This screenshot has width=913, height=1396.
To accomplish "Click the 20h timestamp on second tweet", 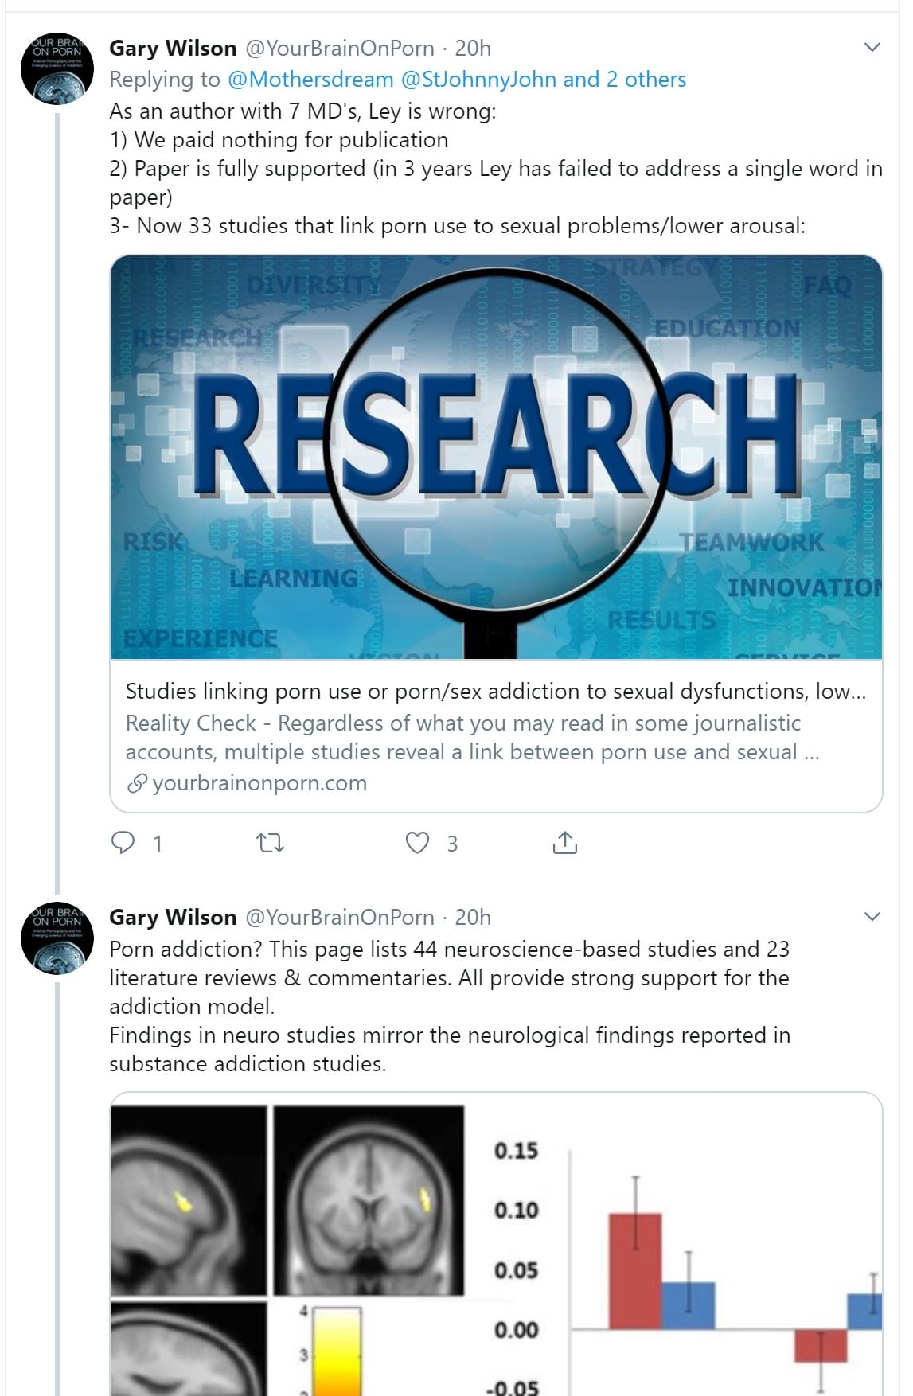I will pyautogui.click(x=473, y=918).
